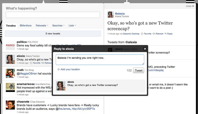Expand the Searches dropdown tab
The width and height of the screenshot is (198, 114).
tap(58, 26)
